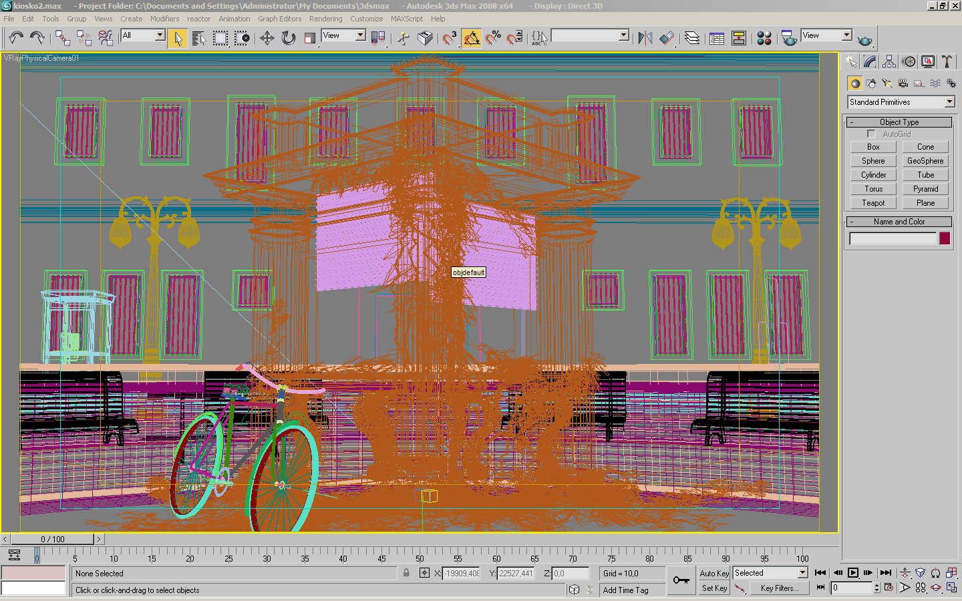Toggle Angle Snap in the toolbar
Viewport: 962px width, 601px height.
471,38
